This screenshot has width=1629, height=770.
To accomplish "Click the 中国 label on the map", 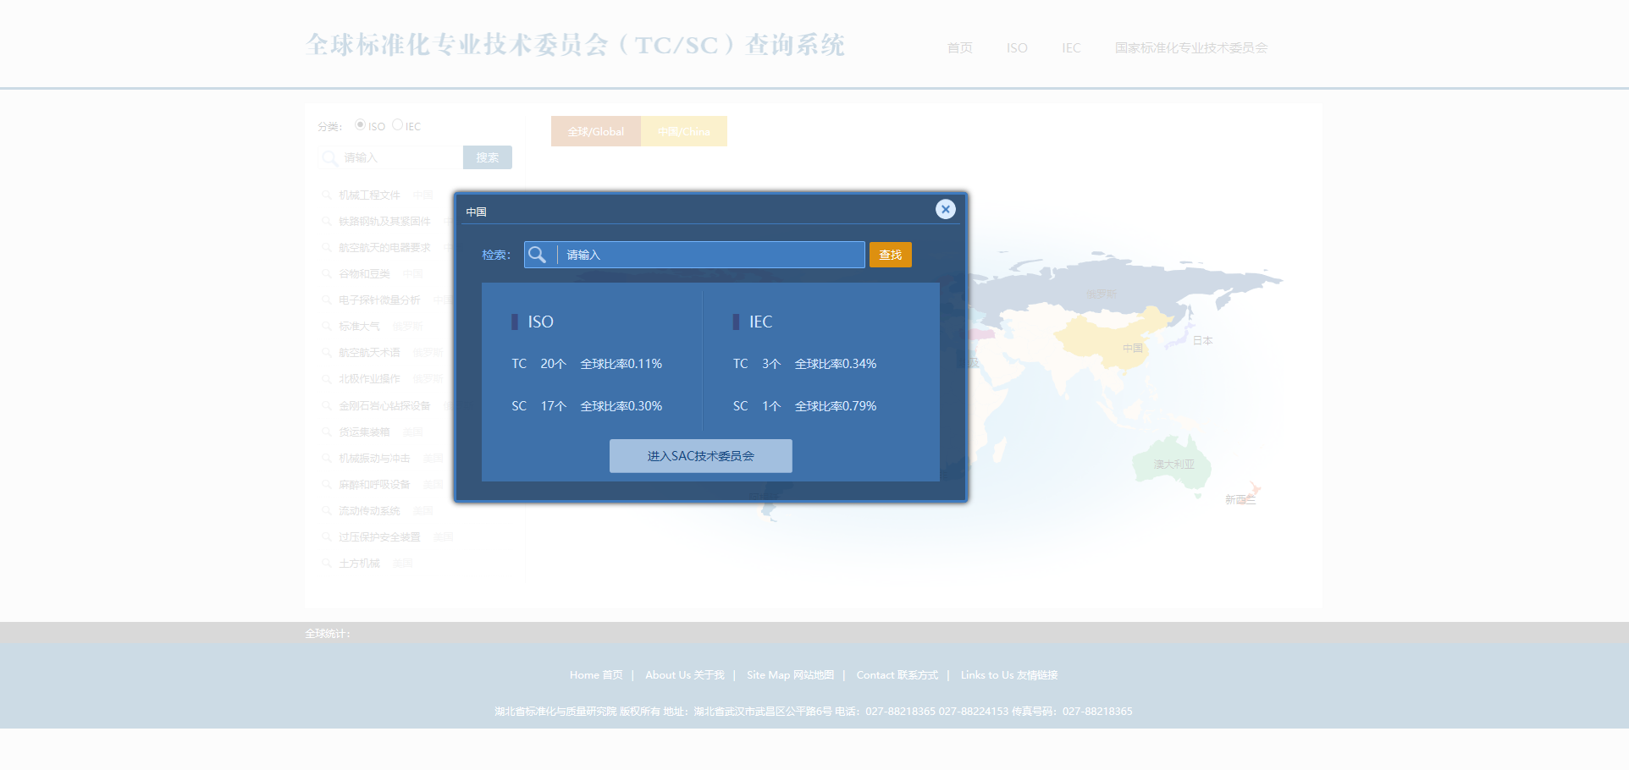I will coord(1133,348).
